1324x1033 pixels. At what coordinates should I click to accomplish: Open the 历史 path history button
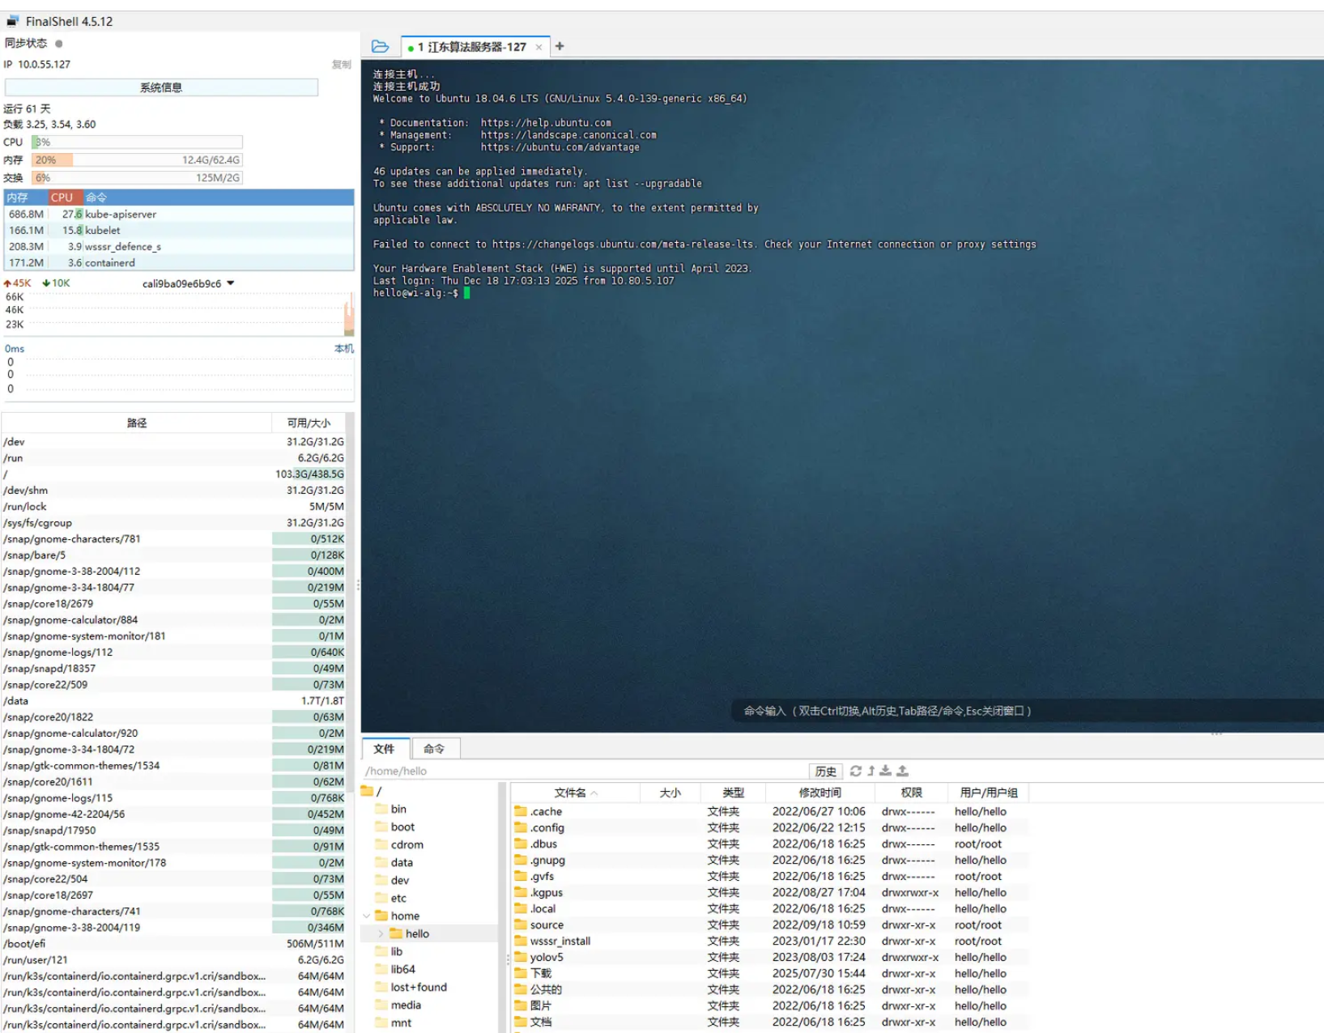pos(825,772)
